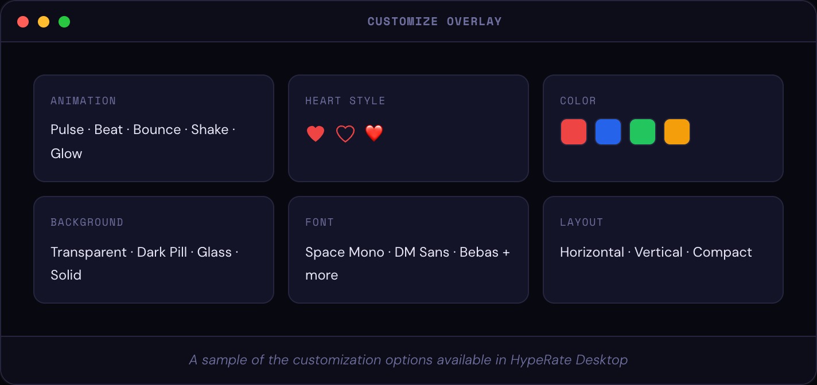The width and height of the screenshot is (817, 385).
Task: Choose the blue color swatch
Action: 608,132
